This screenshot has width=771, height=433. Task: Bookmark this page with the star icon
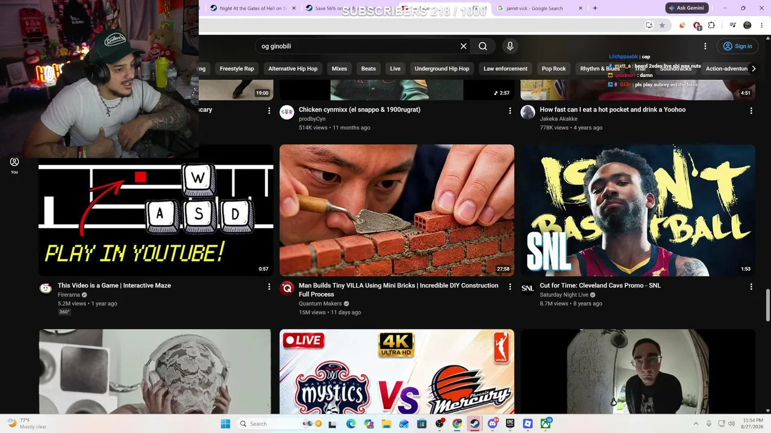[x=662, y=25]
